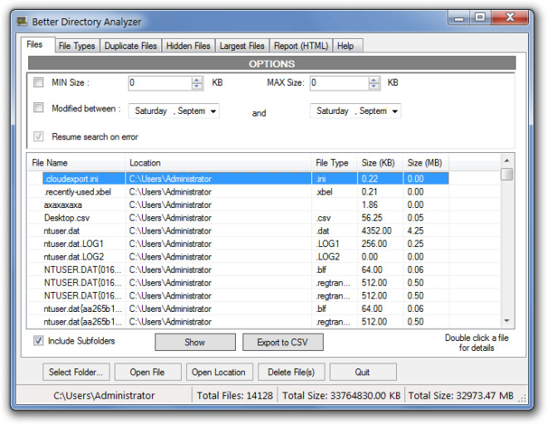Sort by Size (MB) column header
Viewport: 548px width, 425px height.
[x=426, y=163]
